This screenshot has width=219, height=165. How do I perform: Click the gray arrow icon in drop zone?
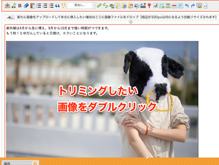point(11,18)
